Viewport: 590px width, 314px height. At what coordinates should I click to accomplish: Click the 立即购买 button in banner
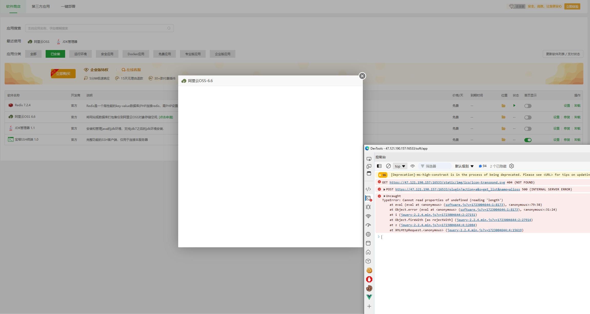coord(63,74)
